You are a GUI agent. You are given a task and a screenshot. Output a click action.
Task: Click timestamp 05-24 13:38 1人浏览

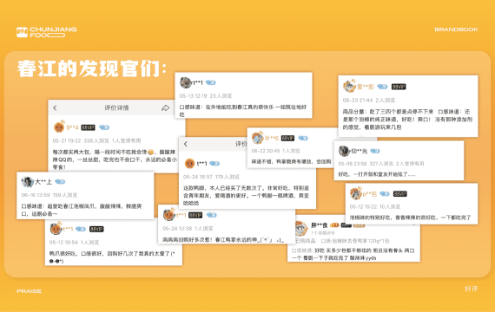pyautogui.click(x=188, y=229)
